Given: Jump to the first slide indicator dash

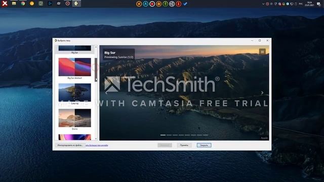Looking at the screenshot, I should (x=163, y=135).
